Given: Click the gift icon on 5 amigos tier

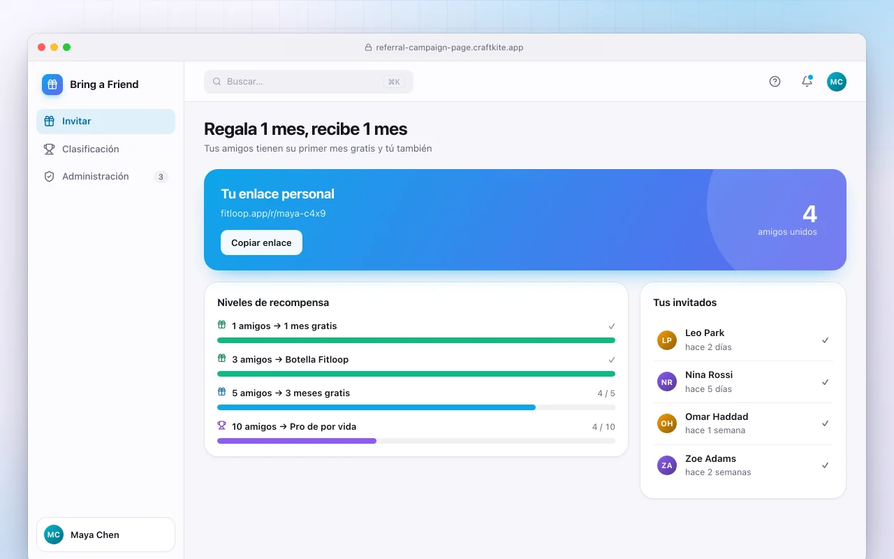Looking at the screenshot, I should click(222, 392).
